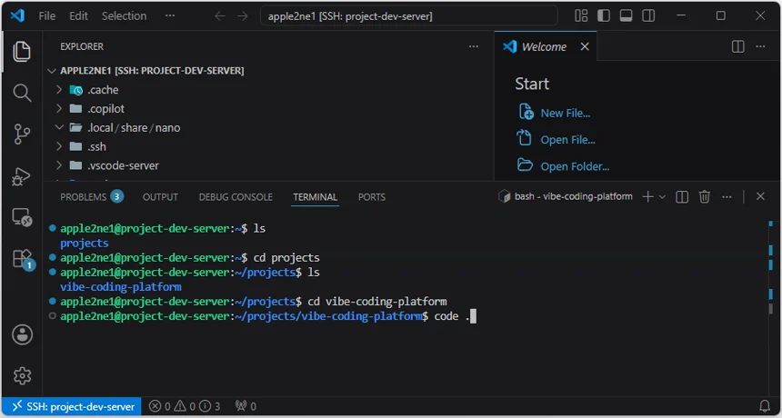782x418 pixels.
Task: Toggle the secondary side bar visibility
Action: tap(648, 16)
